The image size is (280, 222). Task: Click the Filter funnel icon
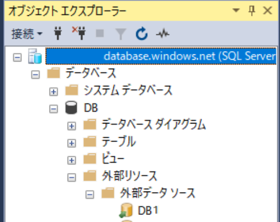pos(121,34)
